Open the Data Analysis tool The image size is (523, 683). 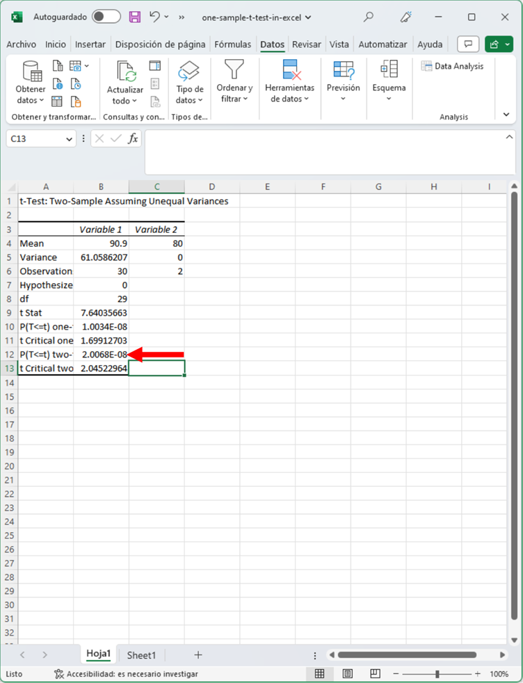[x=452, y=66]
